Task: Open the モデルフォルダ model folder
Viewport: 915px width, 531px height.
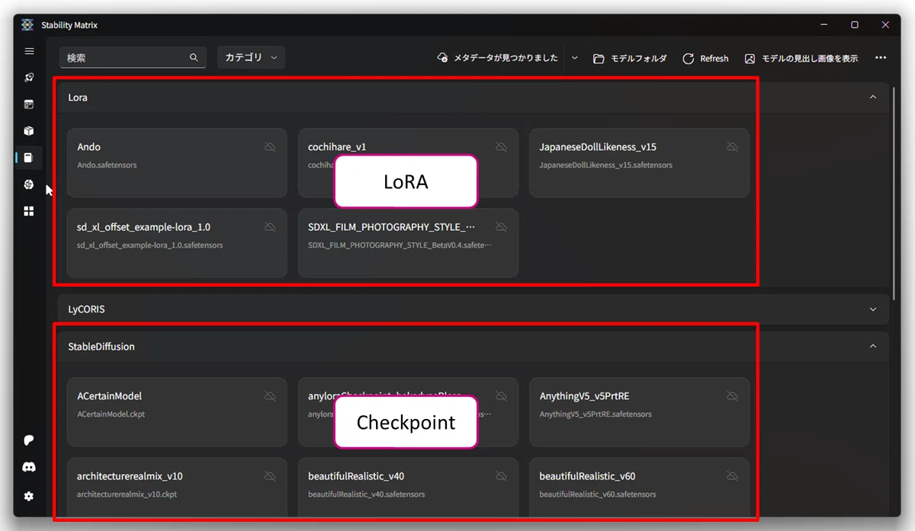Action: (x=630, y=58)
